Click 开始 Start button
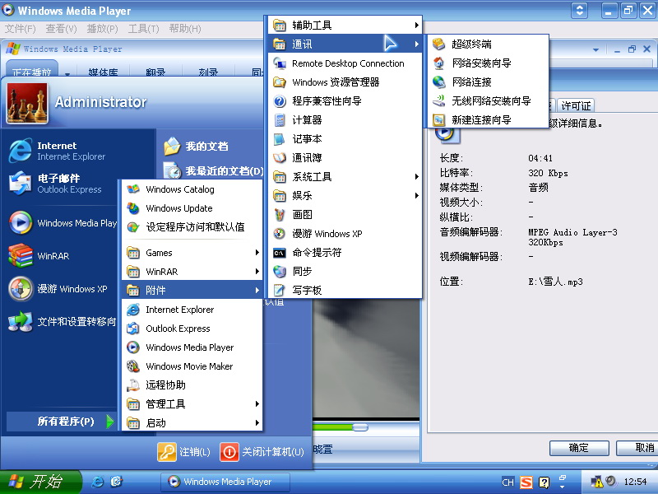658x494 pixels. pos(39,482)
